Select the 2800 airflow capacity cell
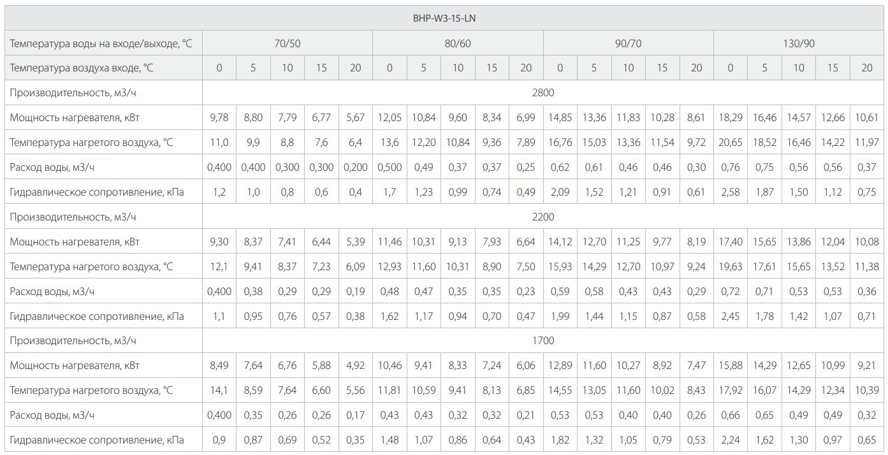This screenshot has height=455, width=888. coord(543,92)
